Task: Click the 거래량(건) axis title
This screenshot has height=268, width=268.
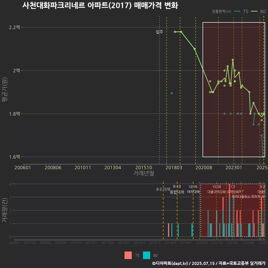Action: [5, 210]
